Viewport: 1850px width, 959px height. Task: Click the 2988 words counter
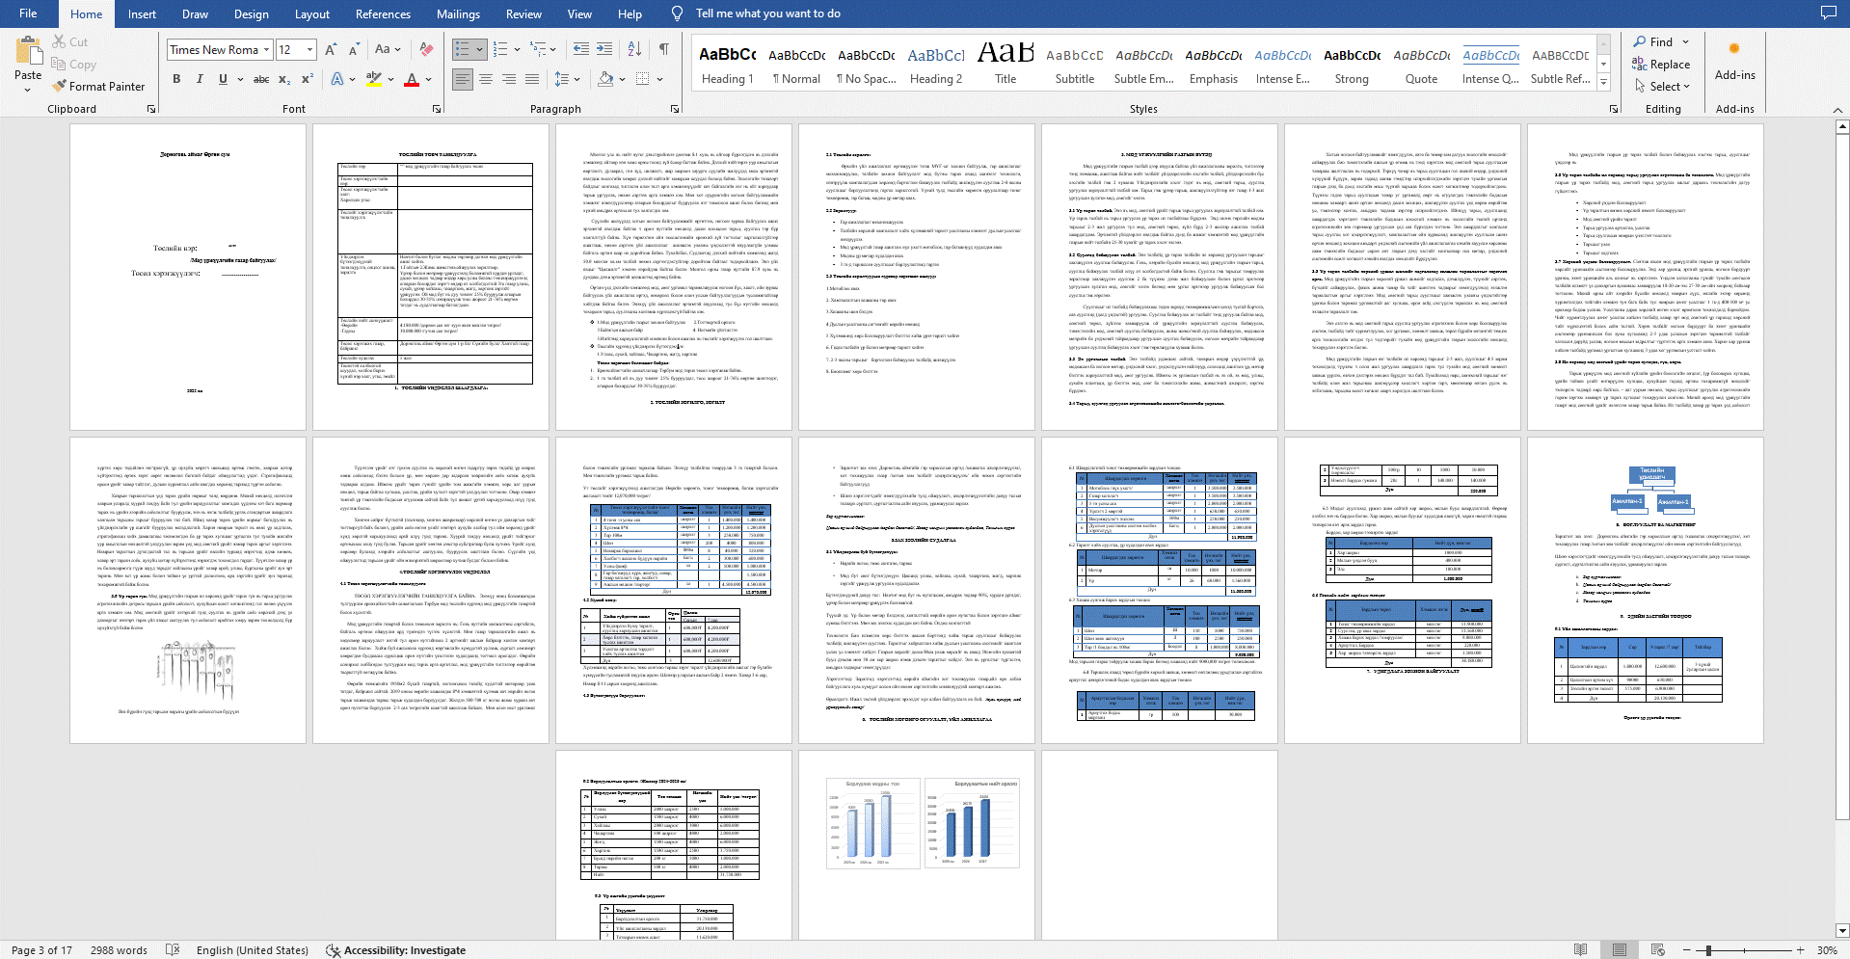click(x=119, y=950)
